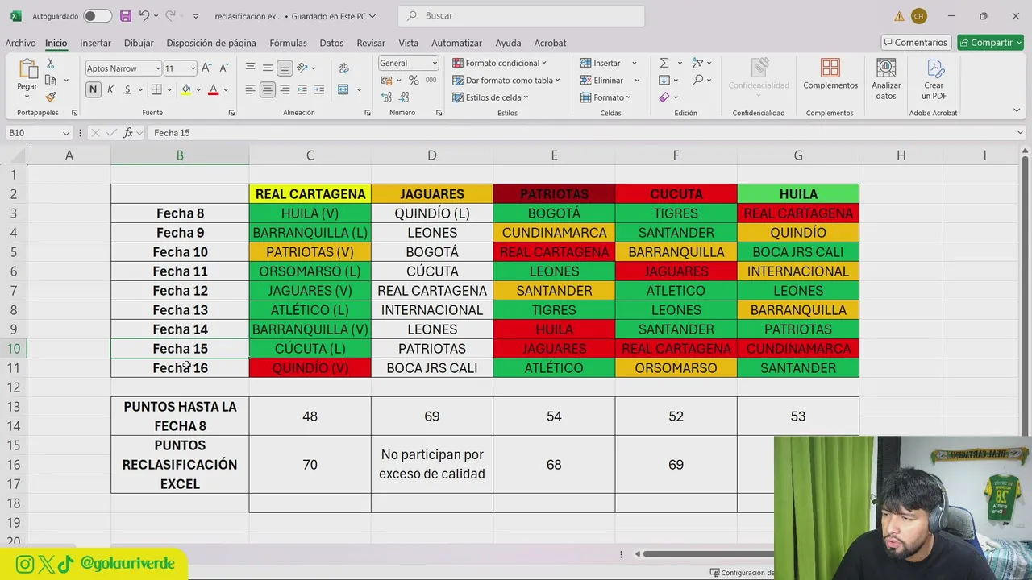Click in the Buscar search field
The image size is (1032, 580).
pyautogui.click(x=522, y=16)
